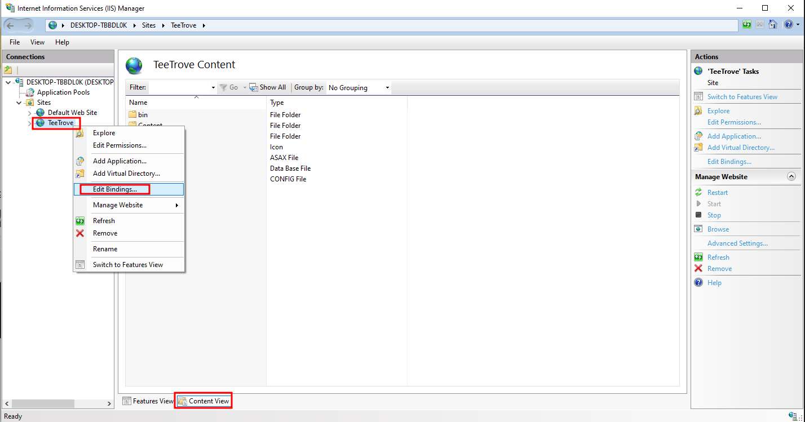Image resolution: width=805 pixels, height=422 pixels.
Task: Click the Help icon in Actions pane
Action: pyautogui.click(x=698, y=283)
